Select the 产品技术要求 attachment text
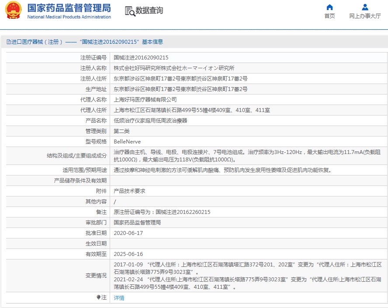This screenshot has width=388, height=308. 129,191
